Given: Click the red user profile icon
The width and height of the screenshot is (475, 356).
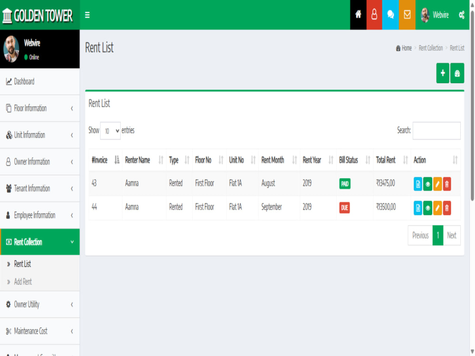Looking at the screenshot, I should click(x=374, y=15).
